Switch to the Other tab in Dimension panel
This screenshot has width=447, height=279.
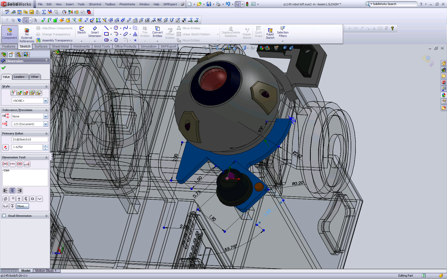35,77
